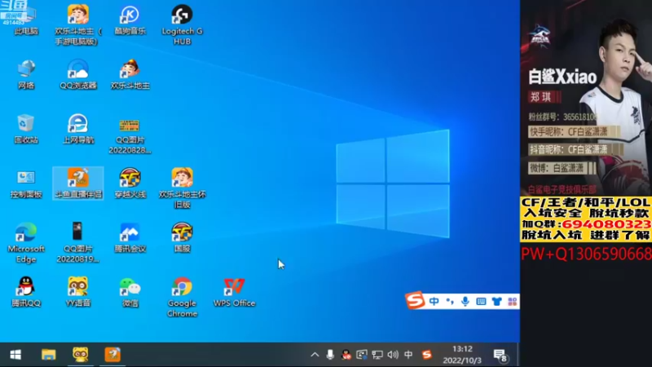
Task: Toggle the 中 input language indicator in the taskbar
Action: [x=408, y=355]
